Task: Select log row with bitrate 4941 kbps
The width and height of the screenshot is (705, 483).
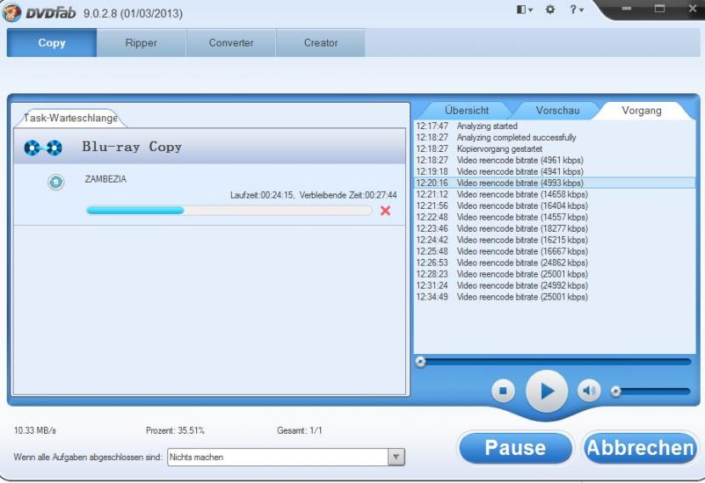Action: [x=554, y=171]
